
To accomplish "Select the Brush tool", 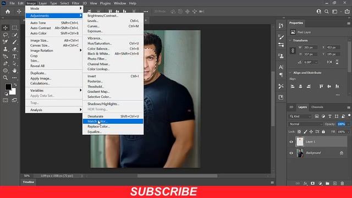I will tap(14, 42).
